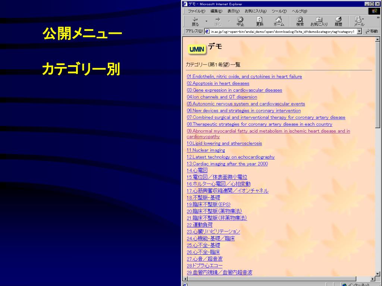This screenshot has height=286, width=382.
Task: Click inside the address URL field
Action: pos(283,31)
